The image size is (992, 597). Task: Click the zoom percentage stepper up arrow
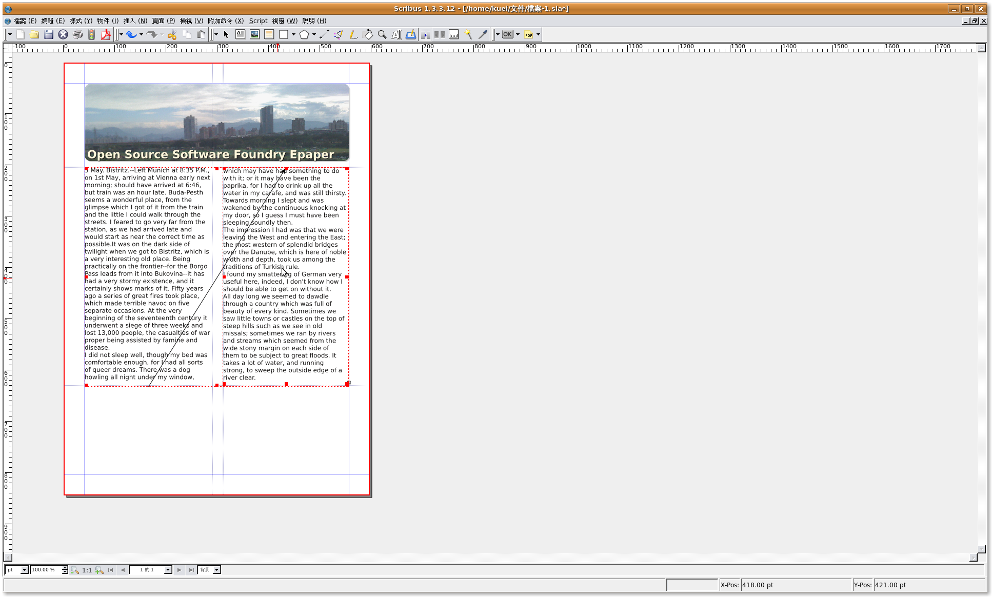coord(65,567)
